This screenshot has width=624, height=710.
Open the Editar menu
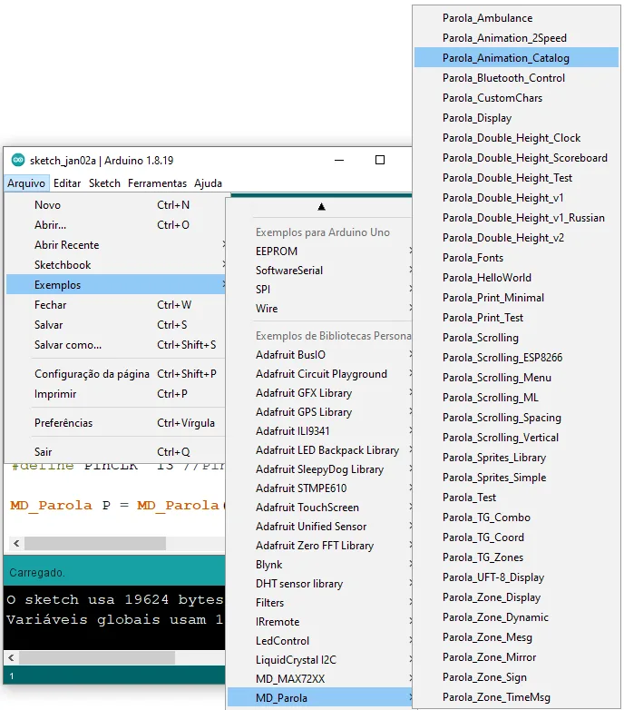click(x=67, y=183)
